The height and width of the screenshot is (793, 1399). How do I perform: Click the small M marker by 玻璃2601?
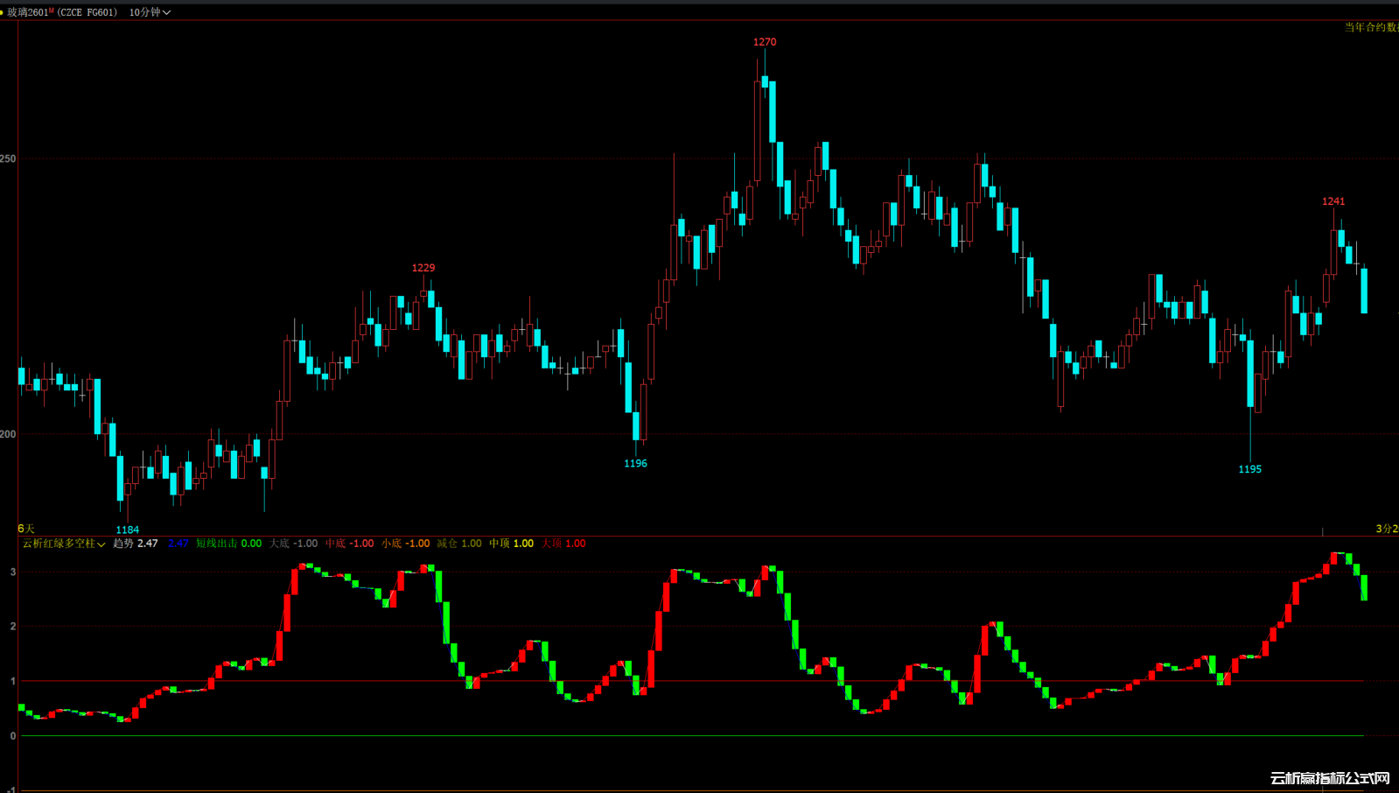(x=52, y=11)
